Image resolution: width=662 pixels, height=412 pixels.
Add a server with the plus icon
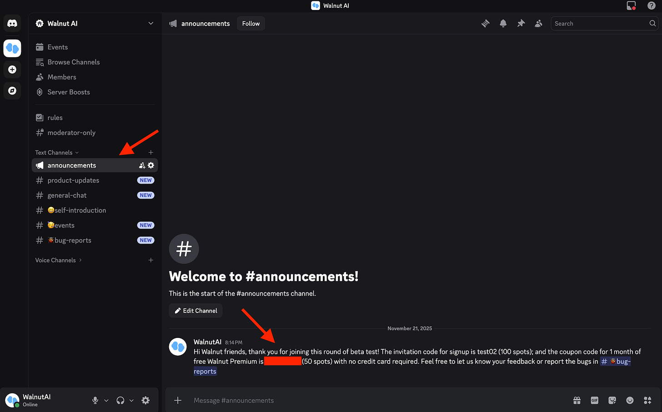pyautogui.click(x=12, y=69)
